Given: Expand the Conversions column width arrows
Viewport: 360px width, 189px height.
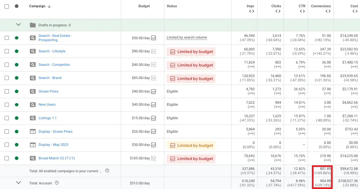Looking at the screenshot, I should click(328, 11).
